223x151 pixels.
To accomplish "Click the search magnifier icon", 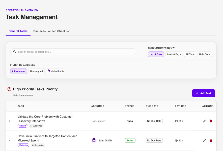I will (15, 52).
